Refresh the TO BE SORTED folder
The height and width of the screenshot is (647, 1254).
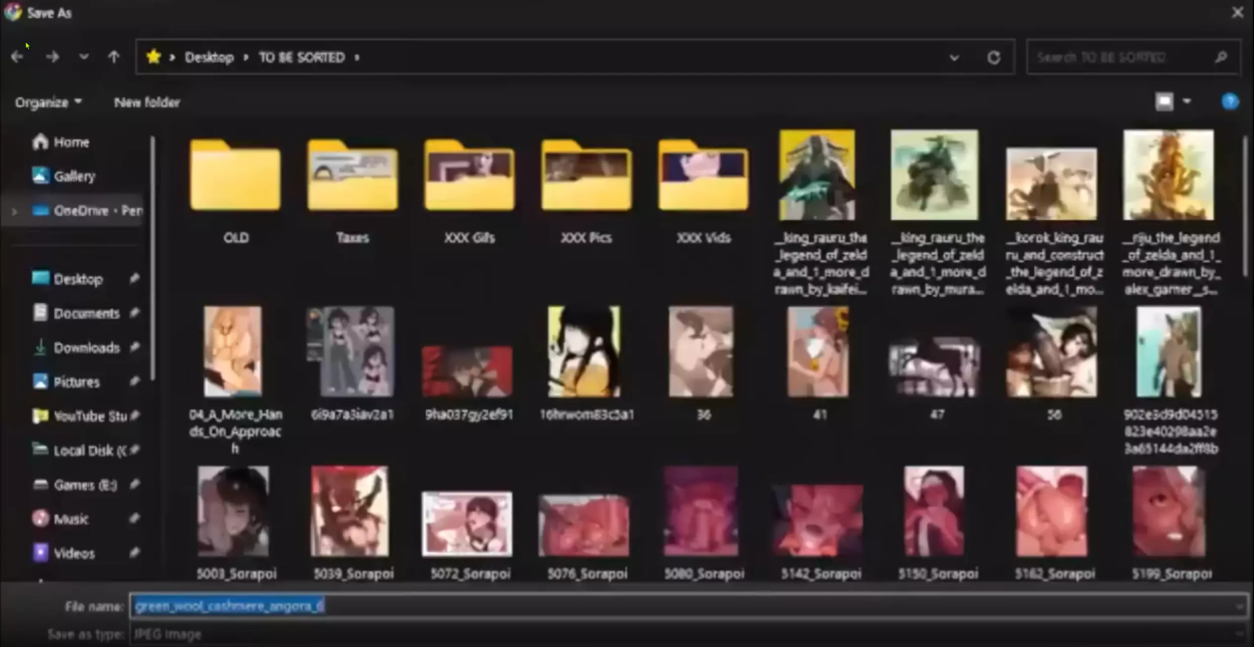click(x=994, y=57)
